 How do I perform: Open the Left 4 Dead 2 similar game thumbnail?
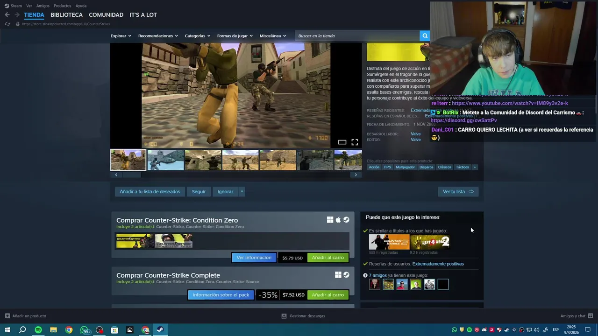430,242
